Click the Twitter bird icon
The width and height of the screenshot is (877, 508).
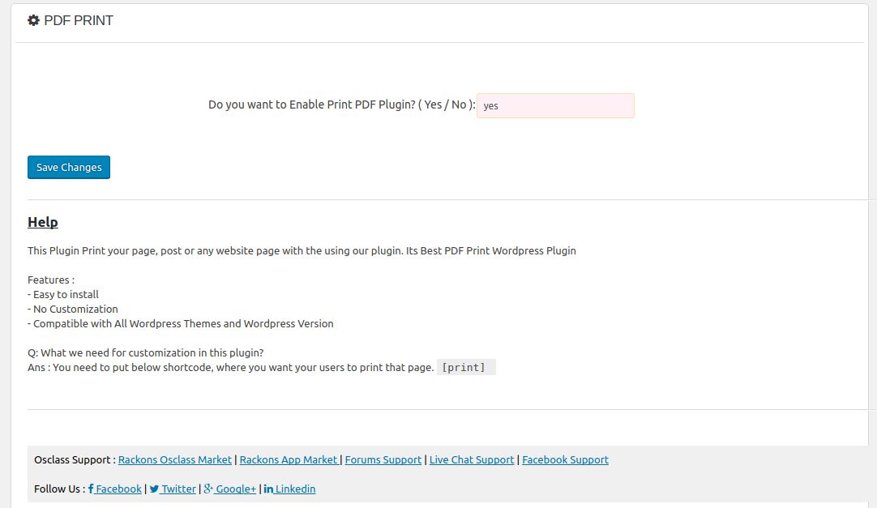(154, 489)
